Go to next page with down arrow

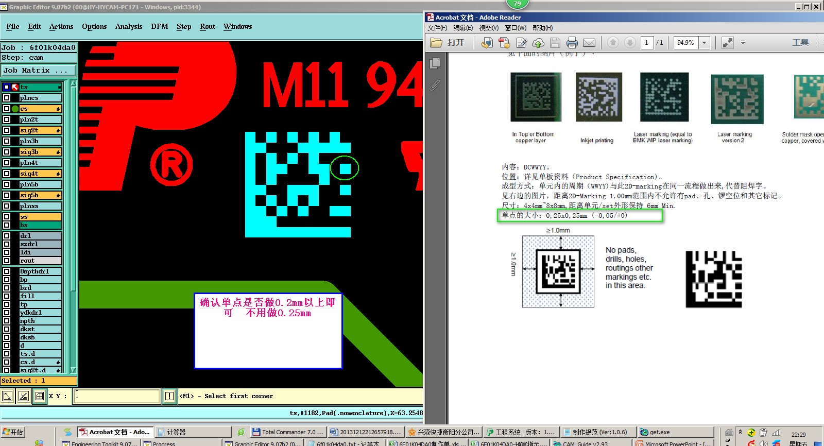coord(630,43)
